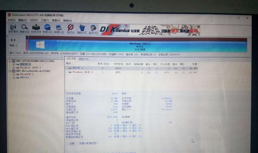Viewport: 258px width, 153px height.
Task: Click the 起始柱面 column header
Action: point(138,64)
